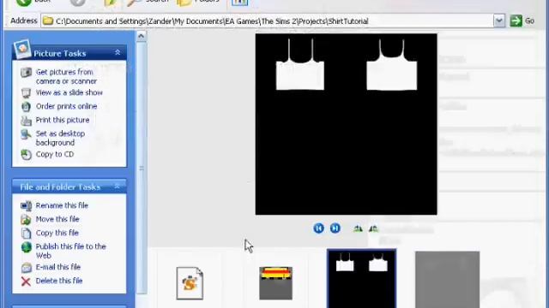The image size is (549, 308).
Task: Click the camera icon beside Get pictures
Action: (26, 72)
